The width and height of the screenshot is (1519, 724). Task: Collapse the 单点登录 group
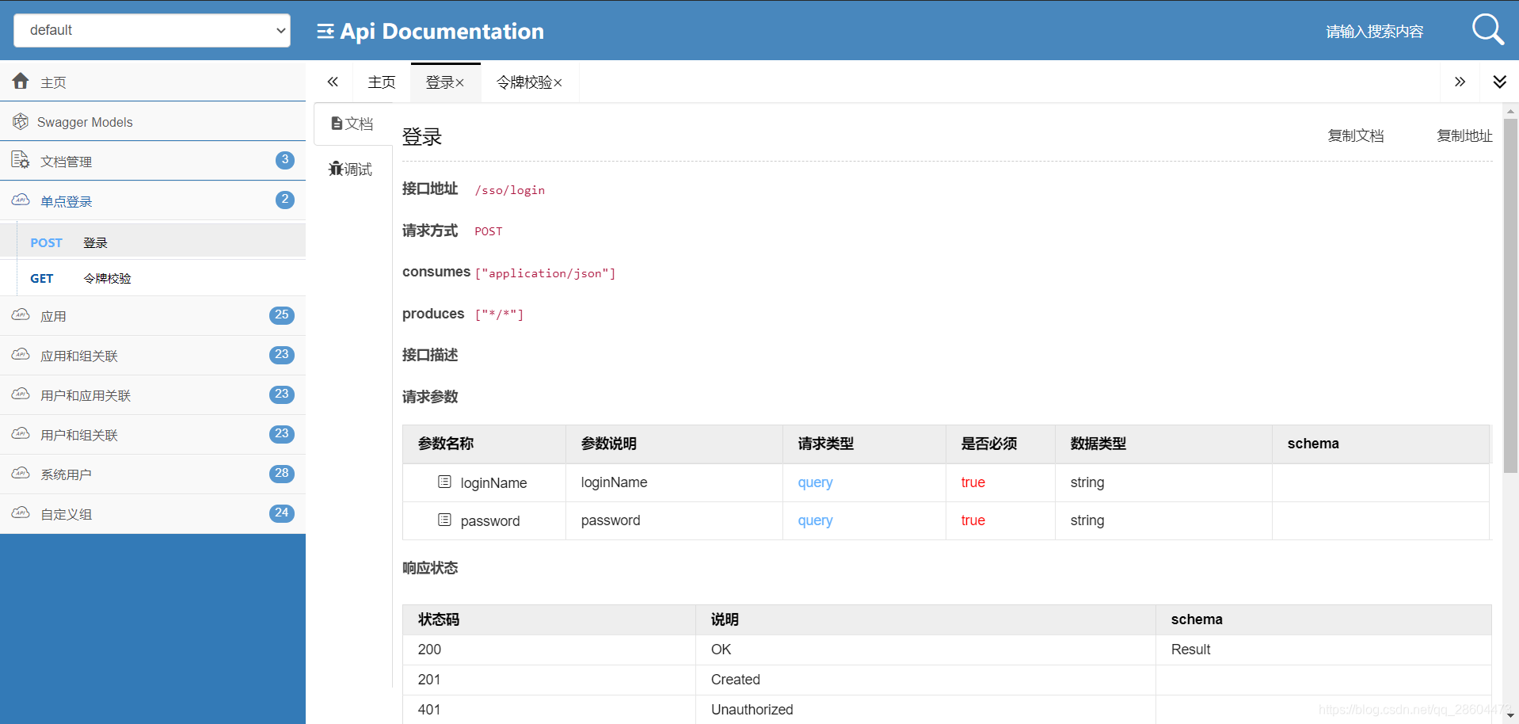pyautogui.click(x=153, y=200)
